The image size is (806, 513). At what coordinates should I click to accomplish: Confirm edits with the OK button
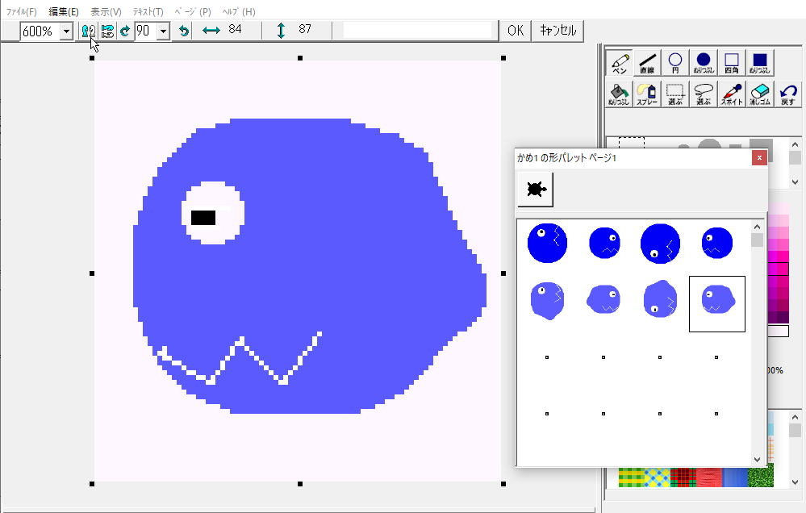coord(516,31)
